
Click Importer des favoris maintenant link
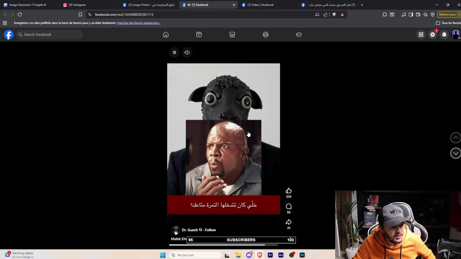point(138,23)
